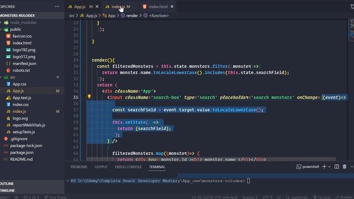
Task: Switch to the index.js editor tab
Action: click(118, 7)
